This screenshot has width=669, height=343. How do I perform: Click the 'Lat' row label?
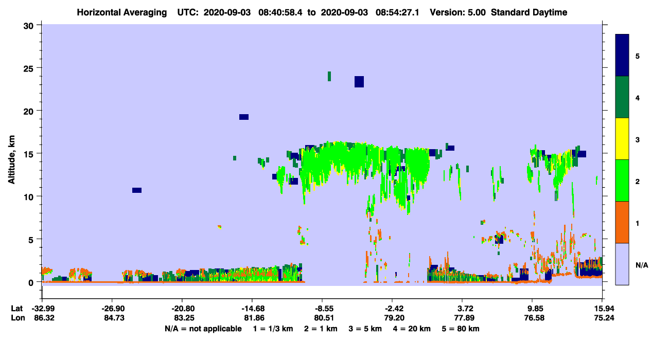[17, 309]
